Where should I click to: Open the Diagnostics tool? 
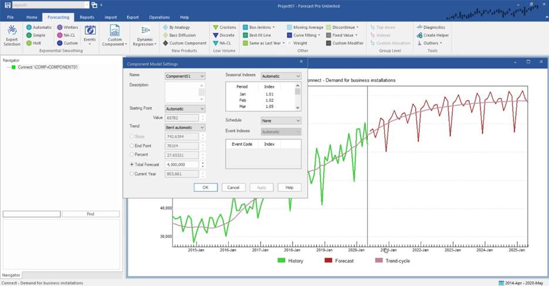pos(419,28)
